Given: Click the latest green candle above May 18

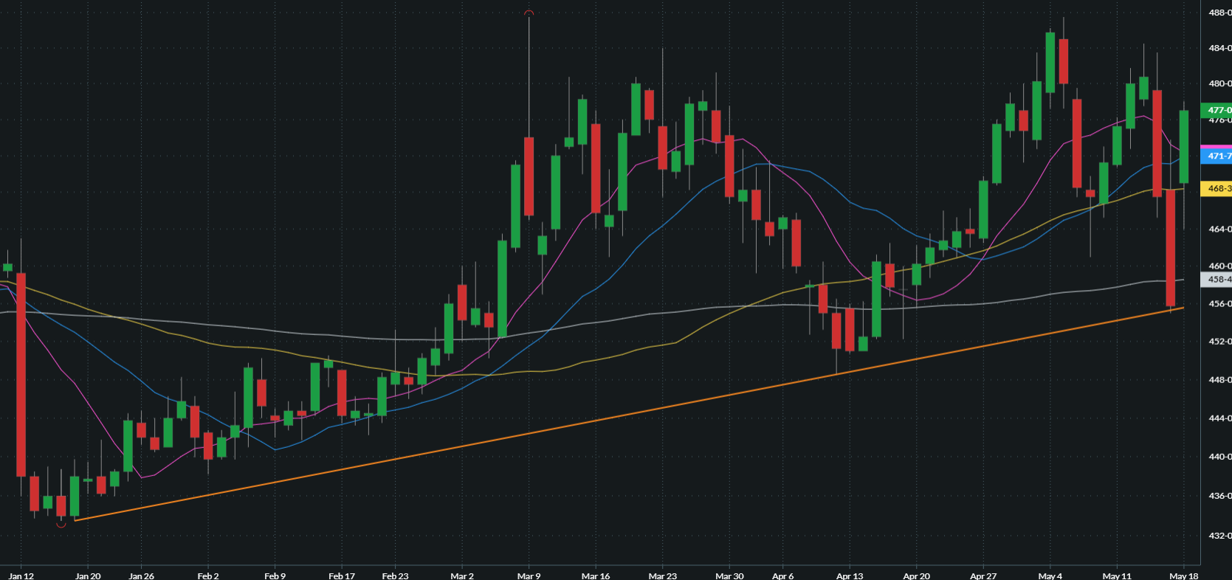Looking at the screenshot, I should point(1184,147).
